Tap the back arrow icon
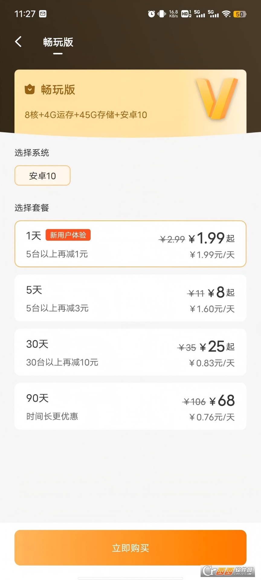The width and height of the screenshot is (261, 580). point(18,42)
